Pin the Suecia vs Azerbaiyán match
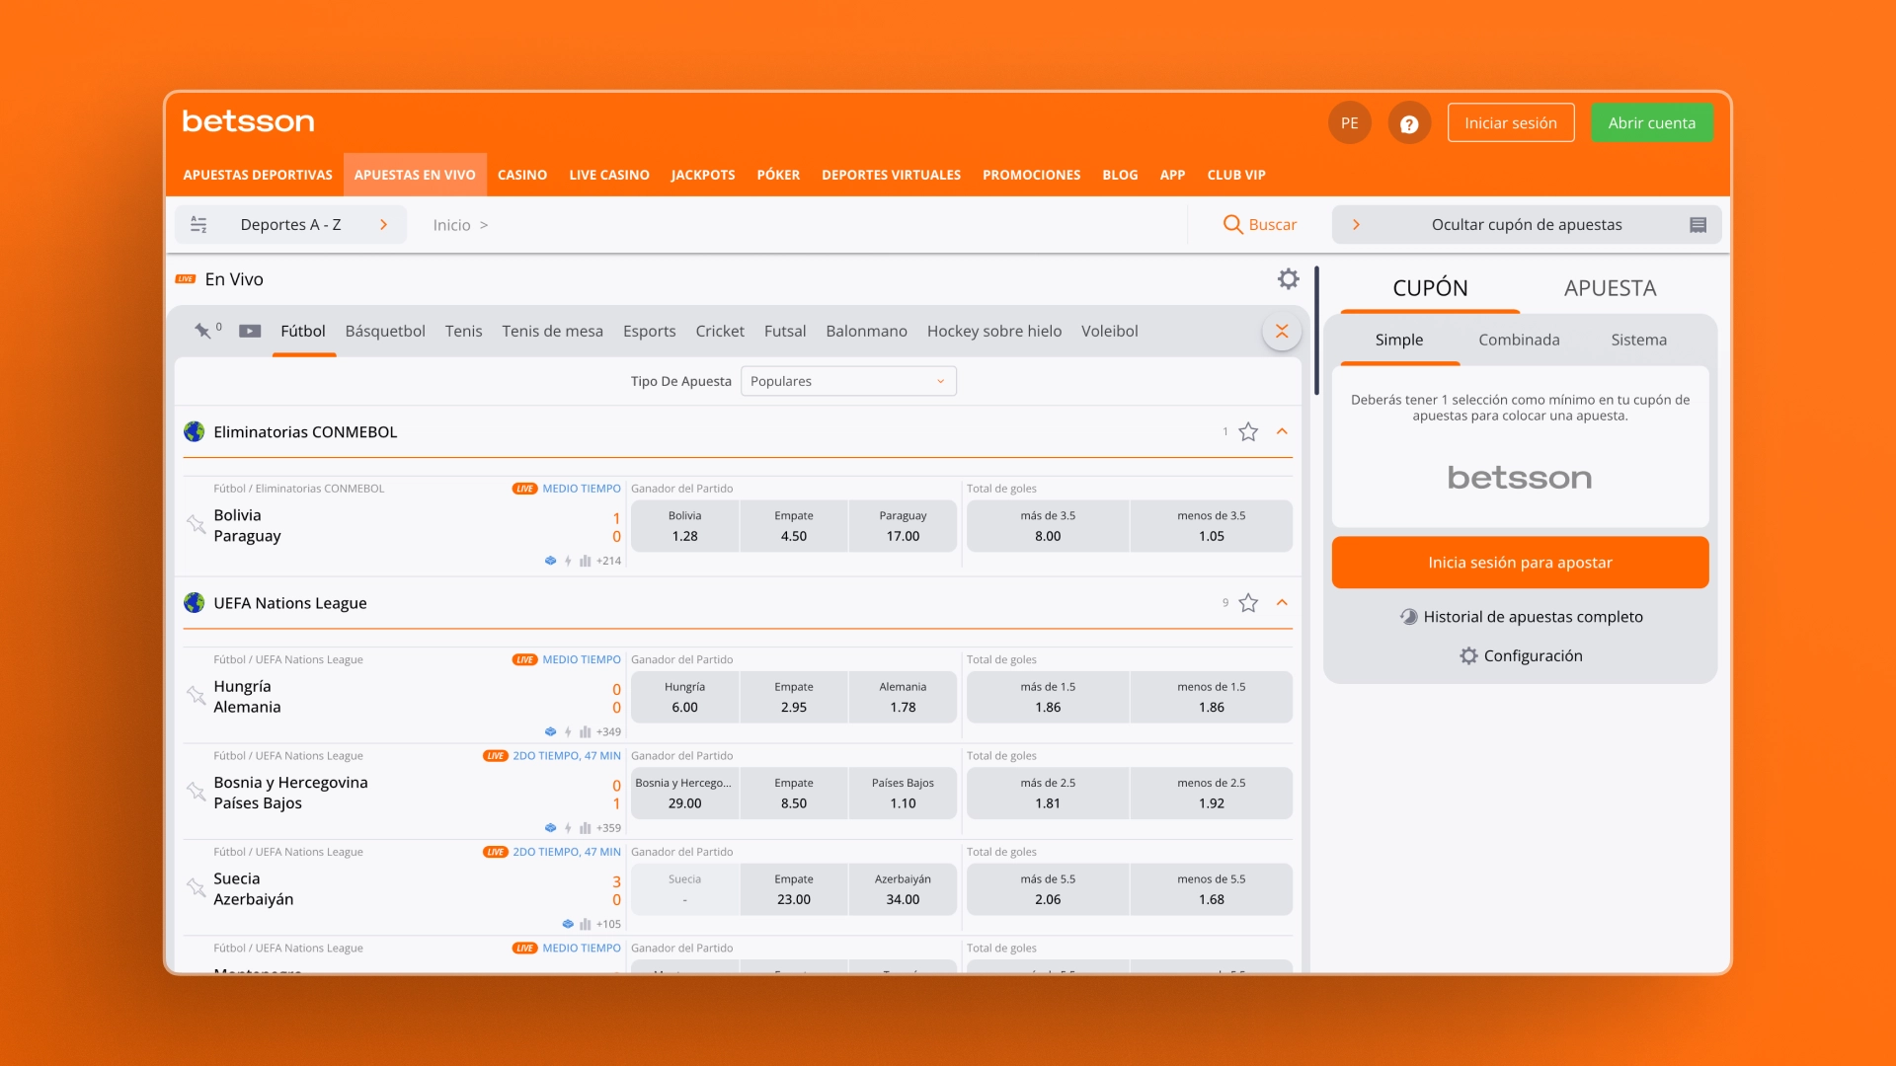The width and height of the screenshot is (1896, 1066). coord(196,887)
